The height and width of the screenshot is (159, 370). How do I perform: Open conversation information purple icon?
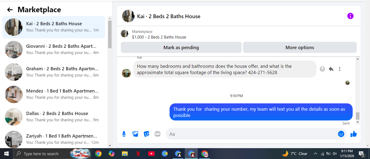(x=350, y=16)
